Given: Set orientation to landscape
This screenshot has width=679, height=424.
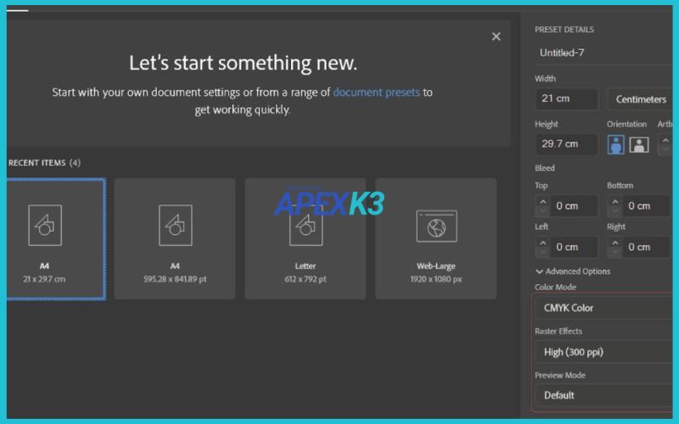Looking at the screenshot, I should point(639,144).
